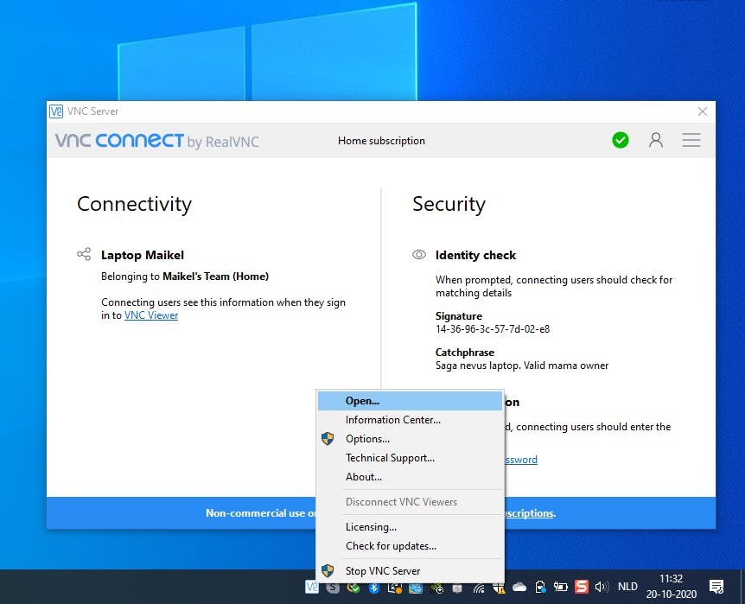The image size is (745, 604).
Task: Click the 'Connectivity' section heading
Action: (x=134, y=204)
